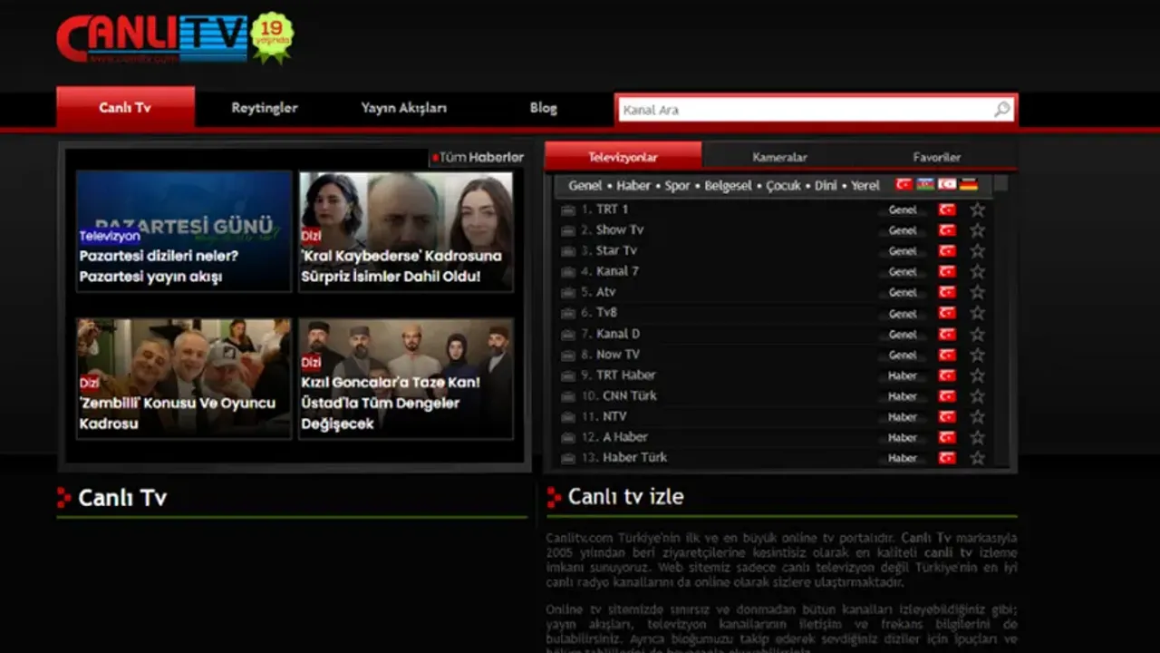Open the Star Tv channel

click(616, 250)
